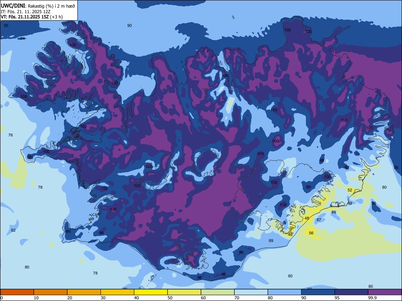Pick the dark navy 95–99.9 legend band
Image resolution: width=402 pixels, height=301 pixels.
(351, 292)
